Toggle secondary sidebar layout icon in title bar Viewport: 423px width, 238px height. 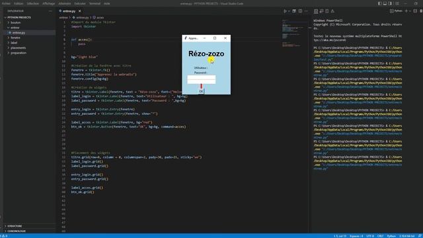coord(390,3)
